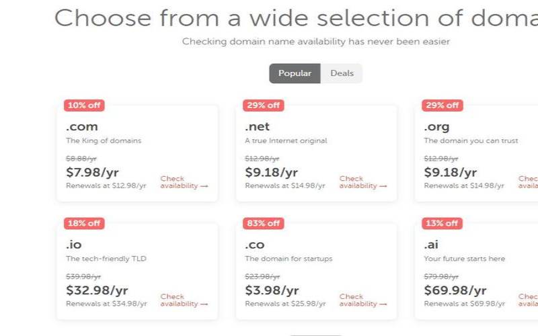
Task: Click the 29% off badge on .org
Action: (442, 105)
